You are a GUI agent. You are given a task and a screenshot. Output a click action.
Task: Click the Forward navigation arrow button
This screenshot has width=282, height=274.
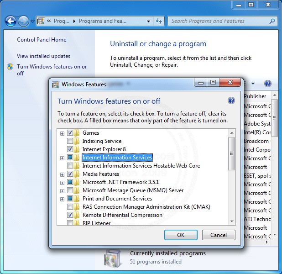[23, 21]
